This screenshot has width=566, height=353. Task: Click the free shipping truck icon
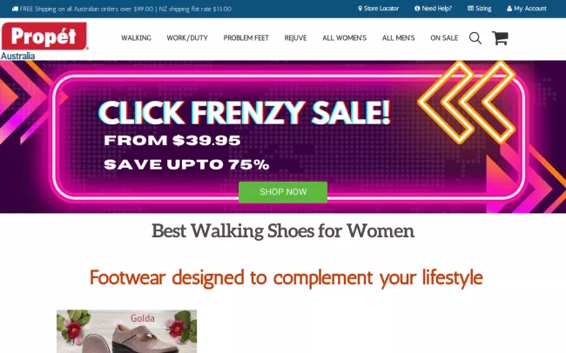15,9
